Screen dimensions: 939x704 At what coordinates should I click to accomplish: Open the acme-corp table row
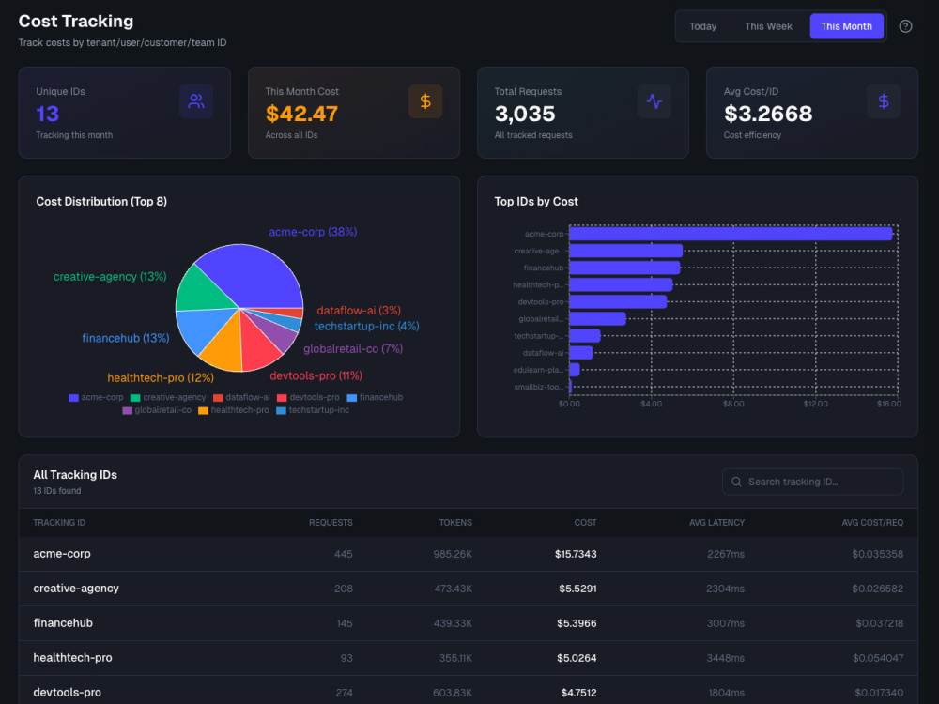pos(469,554)
